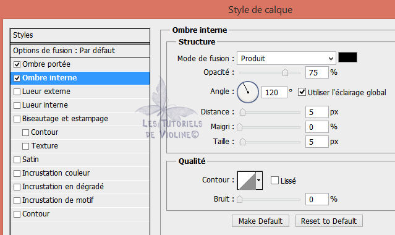The height and width of the screenshot is (235, 395).
Task: Click the Make Default button
Action: point(260,221)
